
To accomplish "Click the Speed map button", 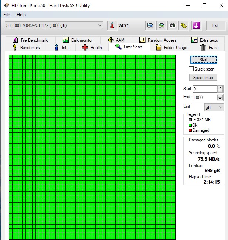I will [x=203, y=78].
